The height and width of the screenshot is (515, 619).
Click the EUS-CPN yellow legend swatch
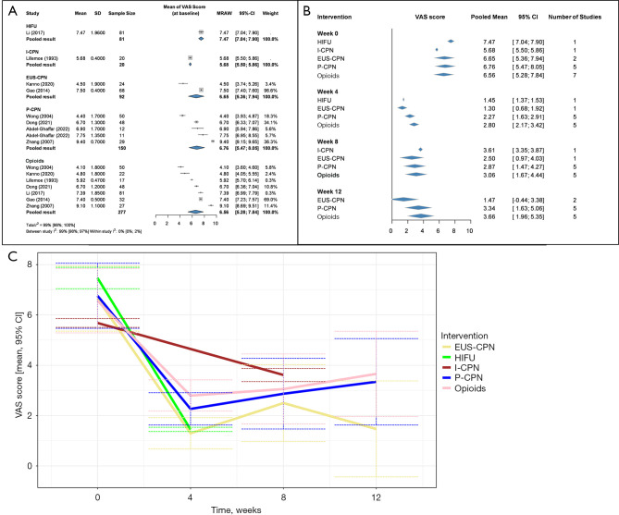coord(447,348)
